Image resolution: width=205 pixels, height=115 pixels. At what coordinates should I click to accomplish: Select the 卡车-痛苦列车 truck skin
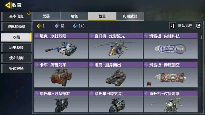click(61, 75)
